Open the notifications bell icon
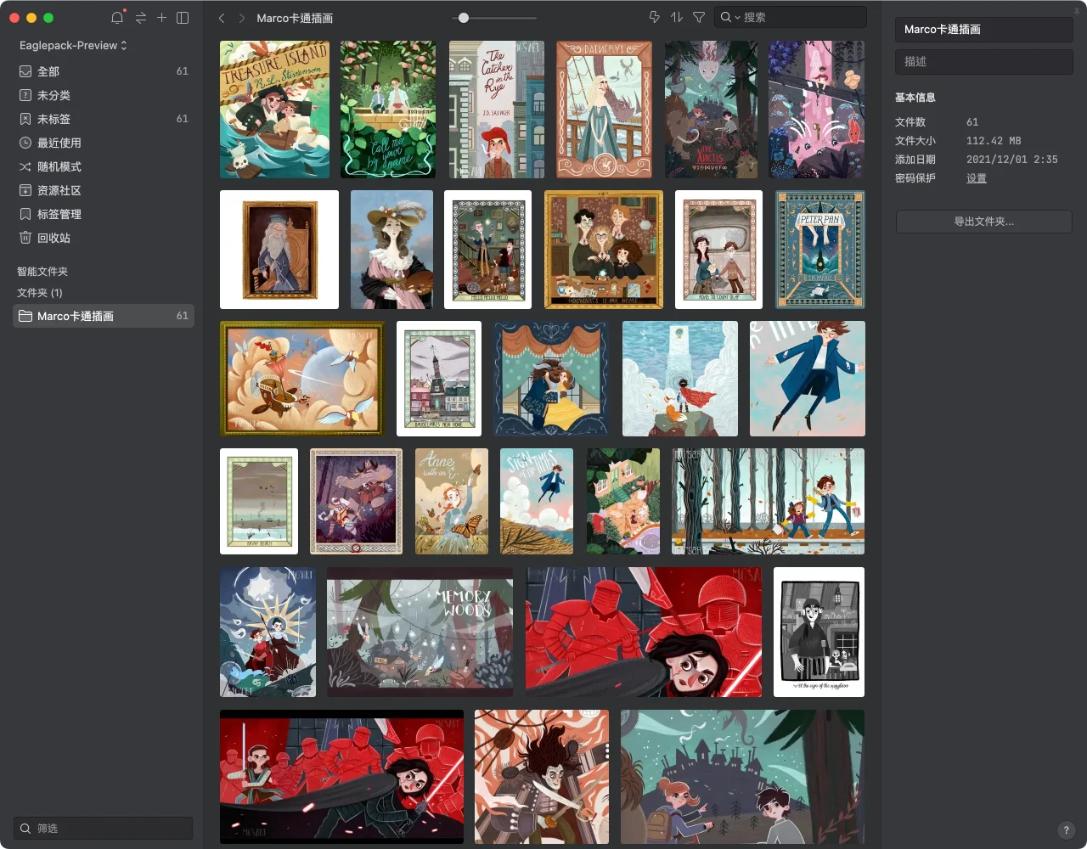 (x=117, y=17)
